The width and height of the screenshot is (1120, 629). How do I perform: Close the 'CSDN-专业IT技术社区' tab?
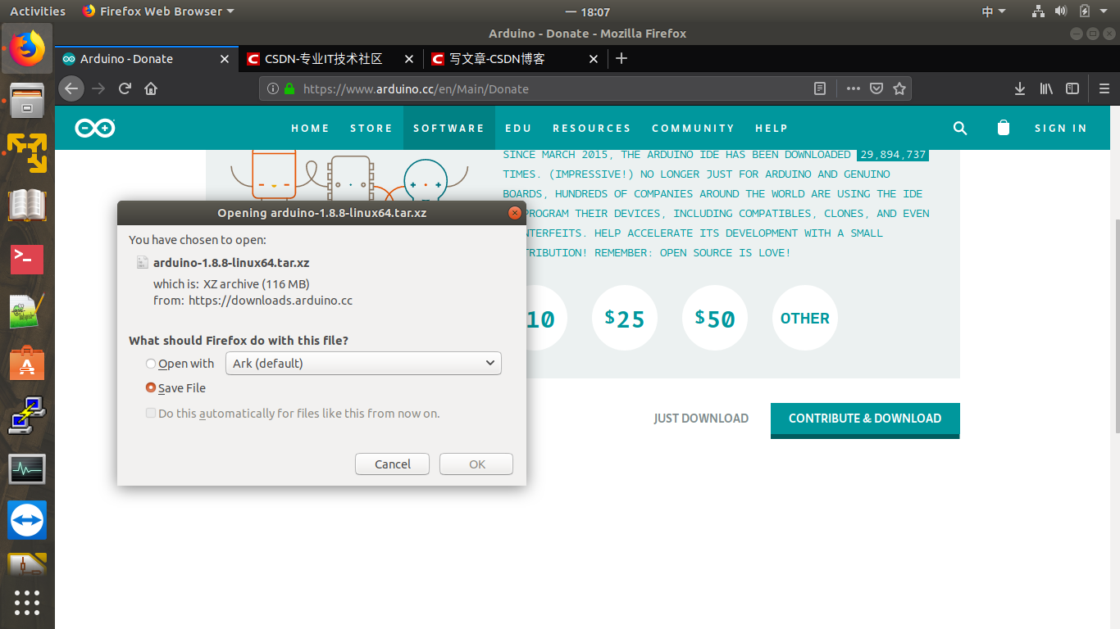point(410,59)
